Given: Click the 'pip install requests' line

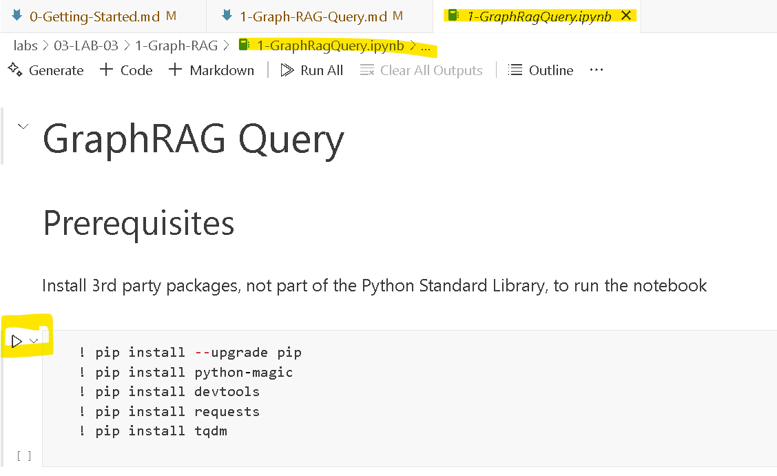Looking at the screenshot, I should pyautogui.click(x=169, y=412).
